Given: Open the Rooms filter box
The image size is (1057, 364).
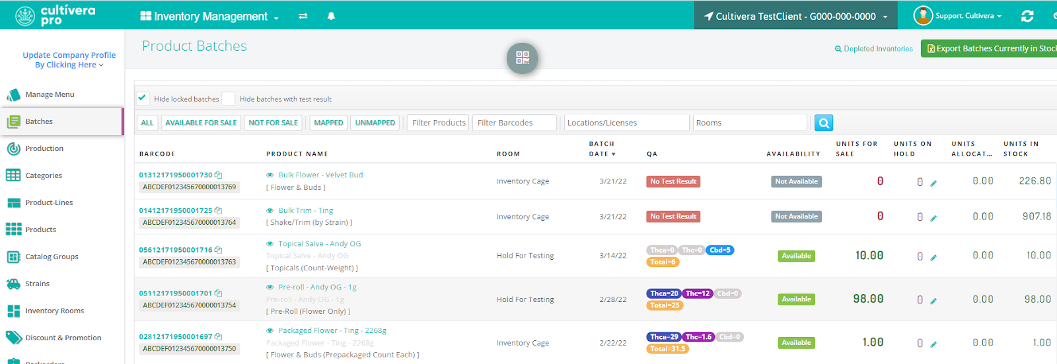Looking at the screenshot, I should (750, 123).
